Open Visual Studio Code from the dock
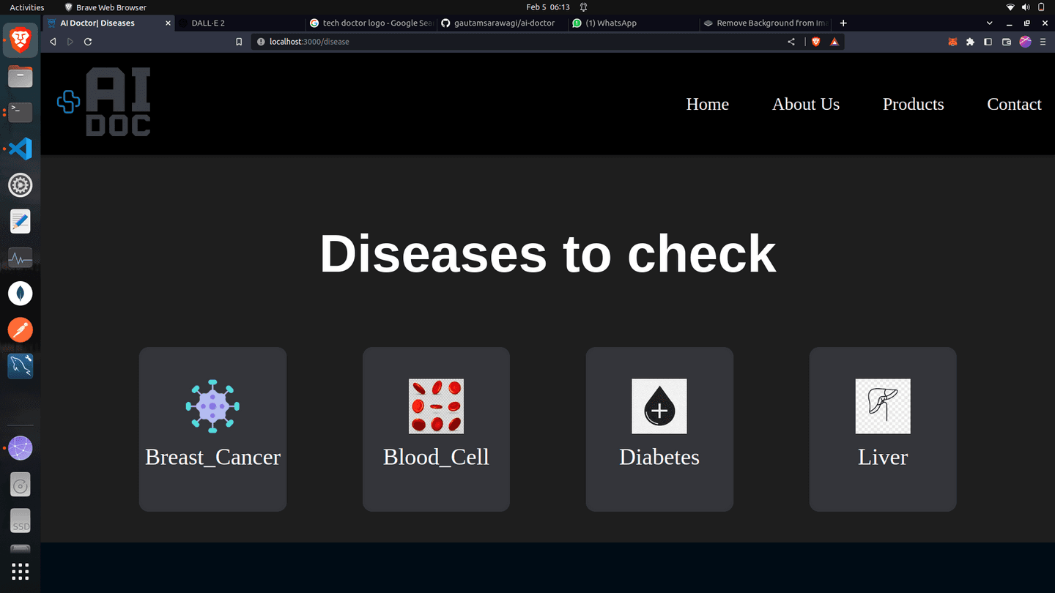Viewport: 1055px width, 593px height. [21, 149]
